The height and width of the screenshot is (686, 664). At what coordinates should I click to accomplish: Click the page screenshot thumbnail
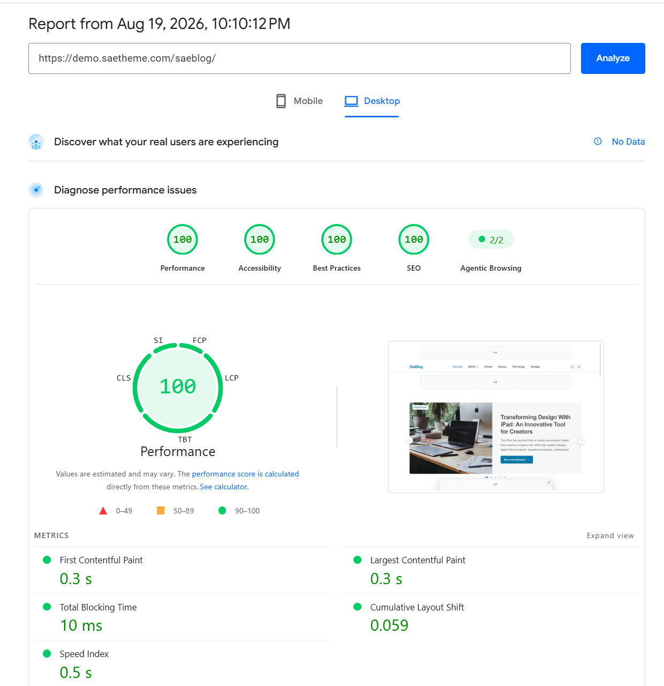pos(496,417)
